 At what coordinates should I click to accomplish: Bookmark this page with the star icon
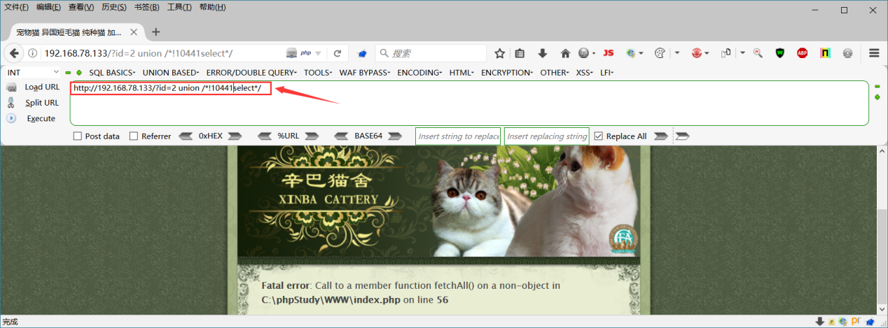pos(500,53)
